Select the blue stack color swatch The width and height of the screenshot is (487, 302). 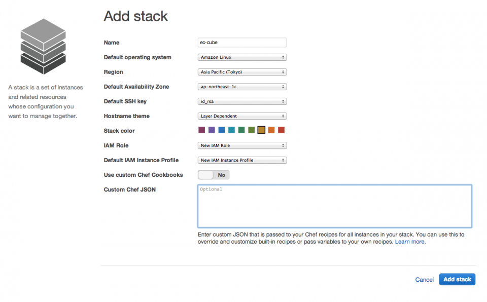tap(222, 130)
